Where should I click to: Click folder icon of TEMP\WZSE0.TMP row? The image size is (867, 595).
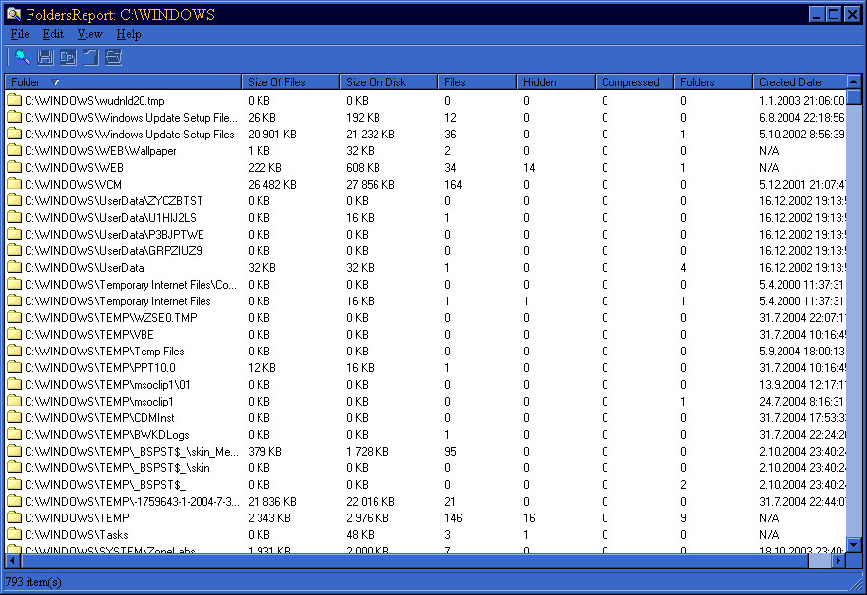(x=15, y=317)
